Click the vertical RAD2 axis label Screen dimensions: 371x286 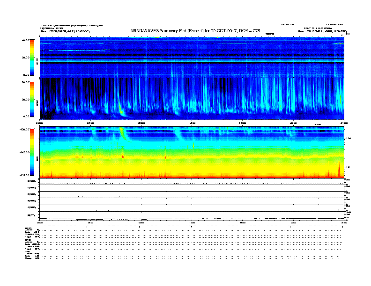pyautogui.click(x=37, y=62)
